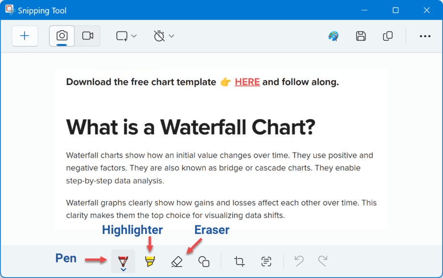The width and height of the screenshot is (443, 278).
Task: Open the Shapes tool
Action: point(204,261)
